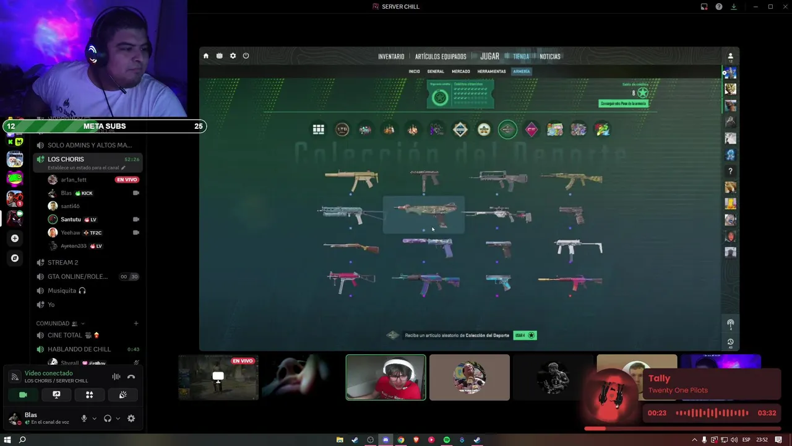The width and height of the screenshot is (792, 446).
Task: Show hidden icons arrow in system tray
Action: (x=694, y=440)
